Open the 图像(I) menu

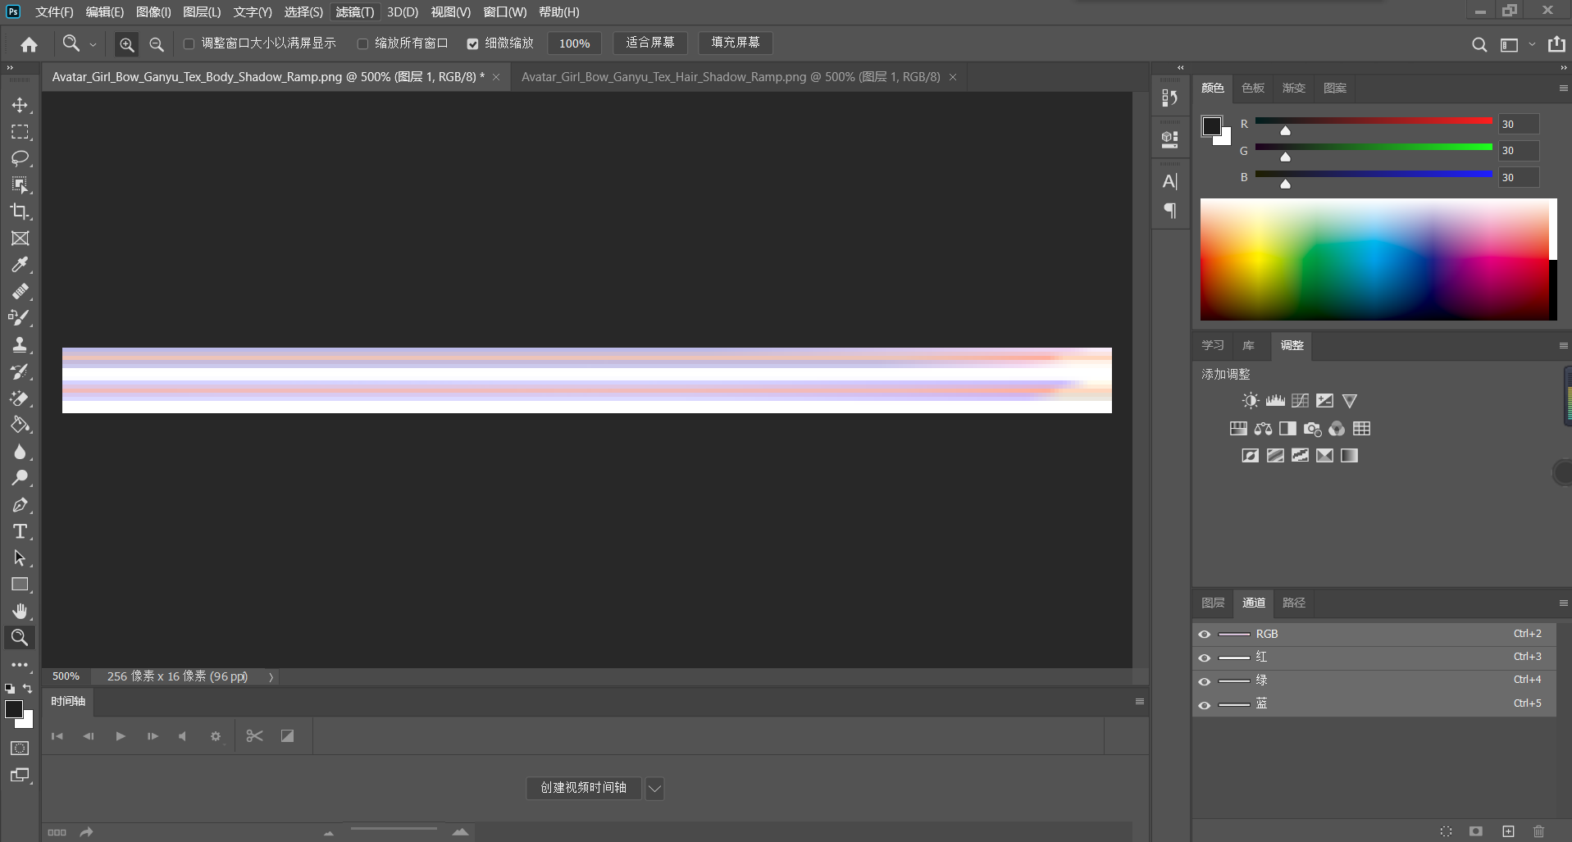(153, 12)
